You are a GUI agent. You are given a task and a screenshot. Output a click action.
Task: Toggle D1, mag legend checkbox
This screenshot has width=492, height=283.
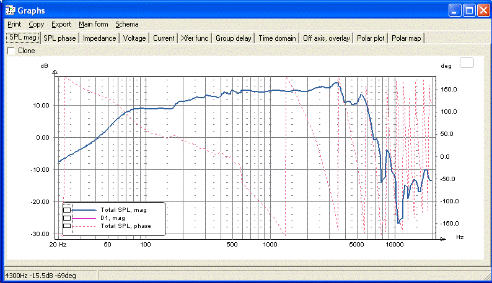click(x=67, y=218)
